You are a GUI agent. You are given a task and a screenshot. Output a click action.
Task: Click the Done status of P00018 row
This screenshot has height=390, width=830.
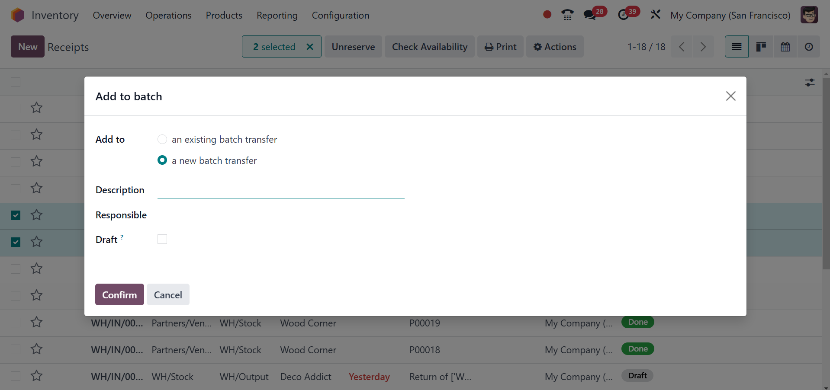[638, 349]
